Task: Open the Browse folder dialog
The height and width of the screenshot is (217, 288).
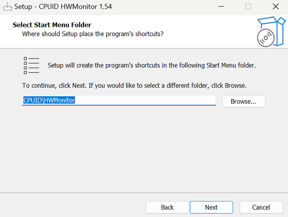Action: pyautogui.click(x=243, y=101)
